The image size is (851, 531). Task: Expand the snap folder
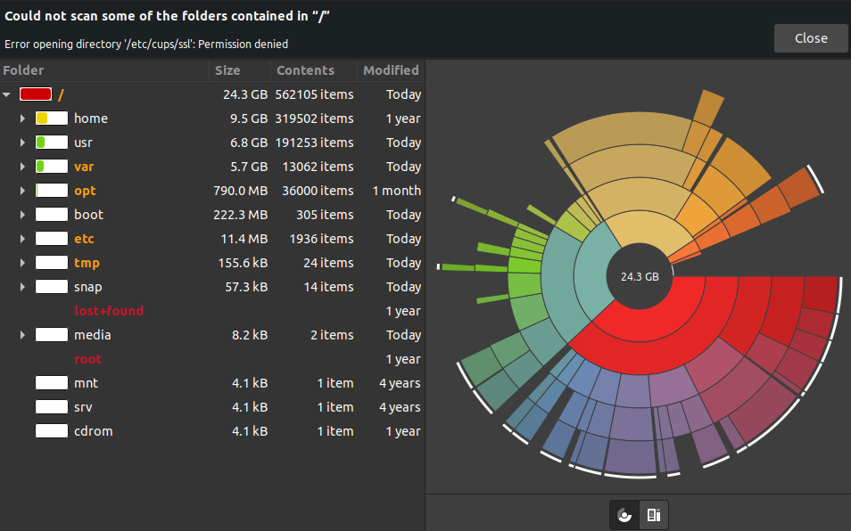click(x=22, y=287)
